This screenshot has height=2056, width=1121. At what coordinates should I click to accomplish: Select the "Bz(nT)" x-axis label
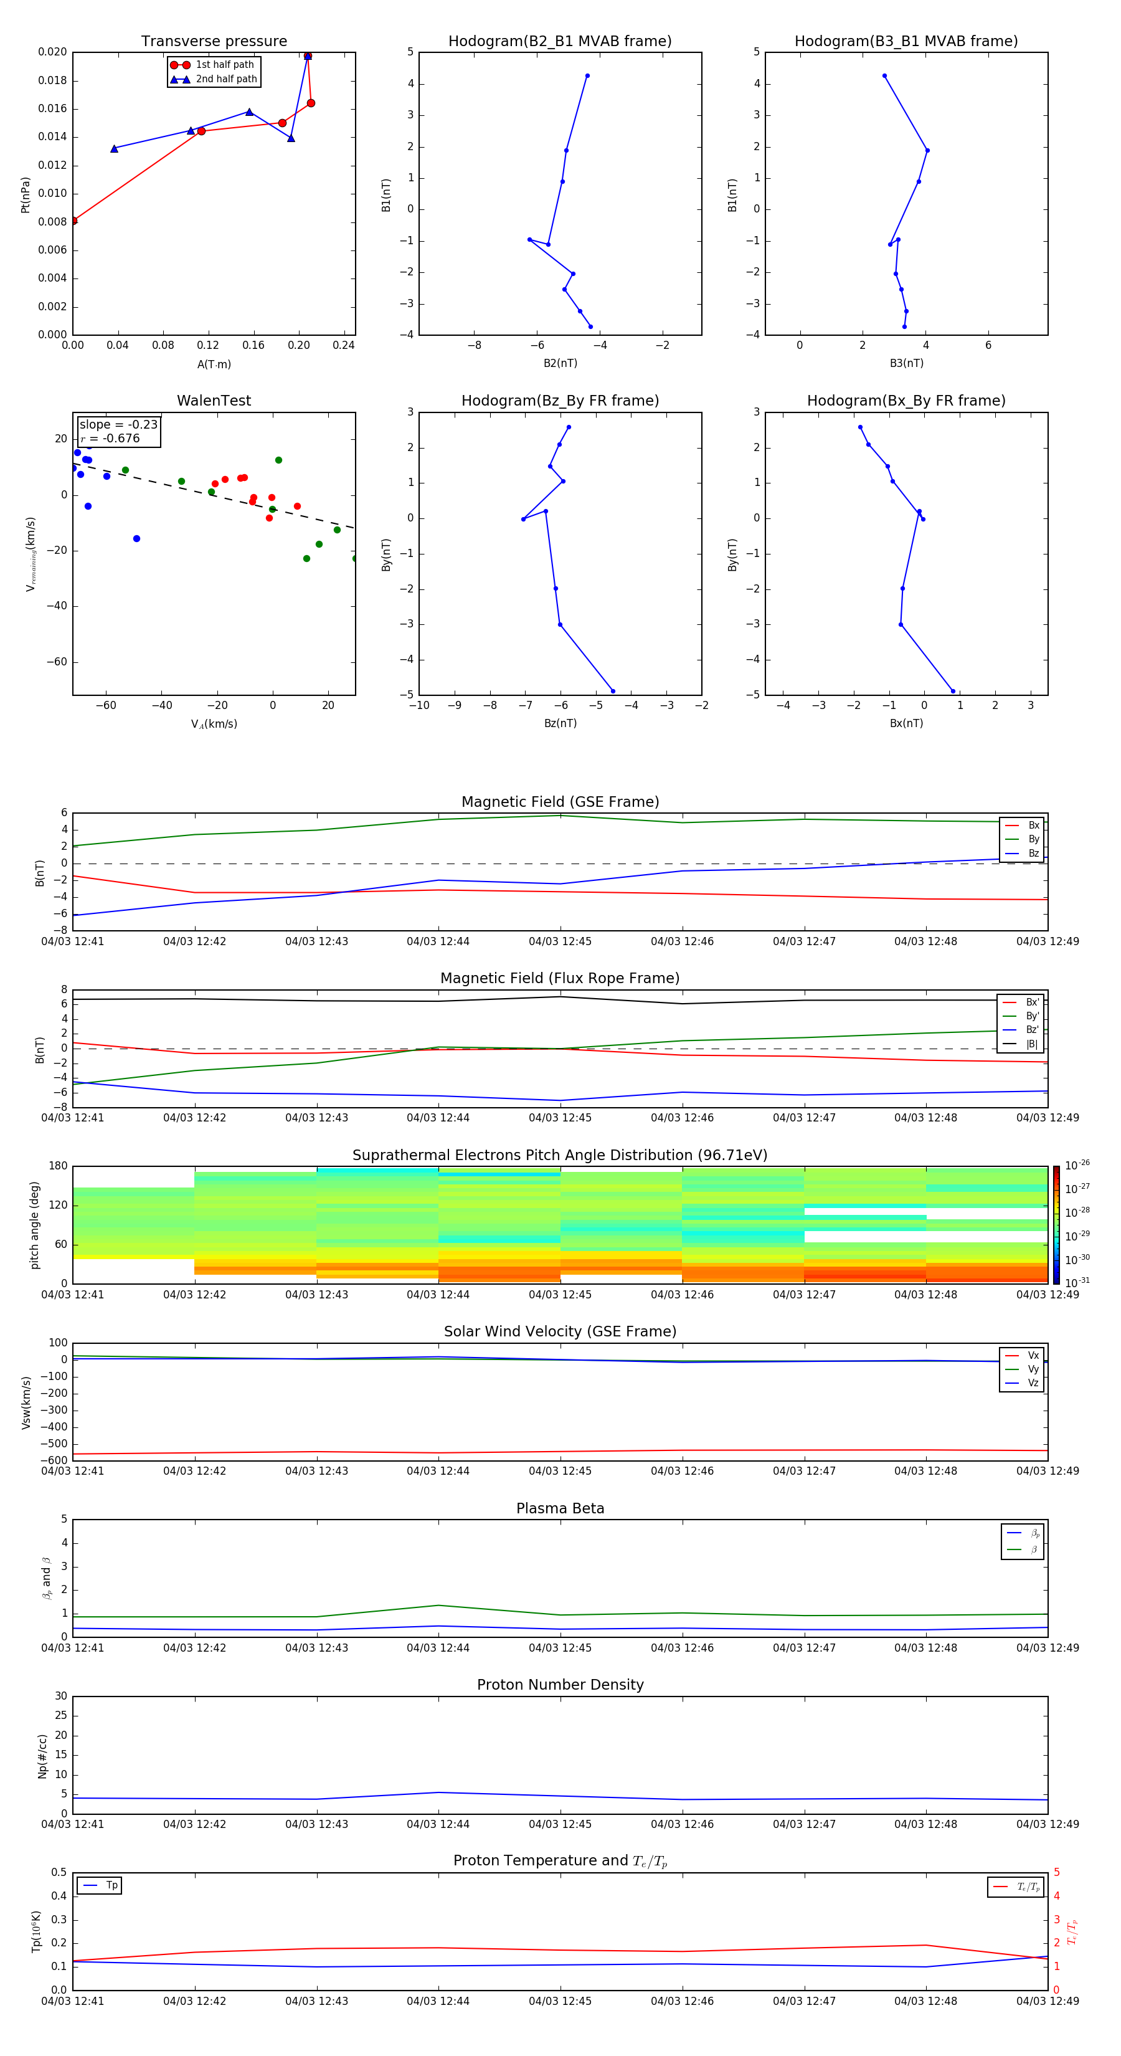560,723
